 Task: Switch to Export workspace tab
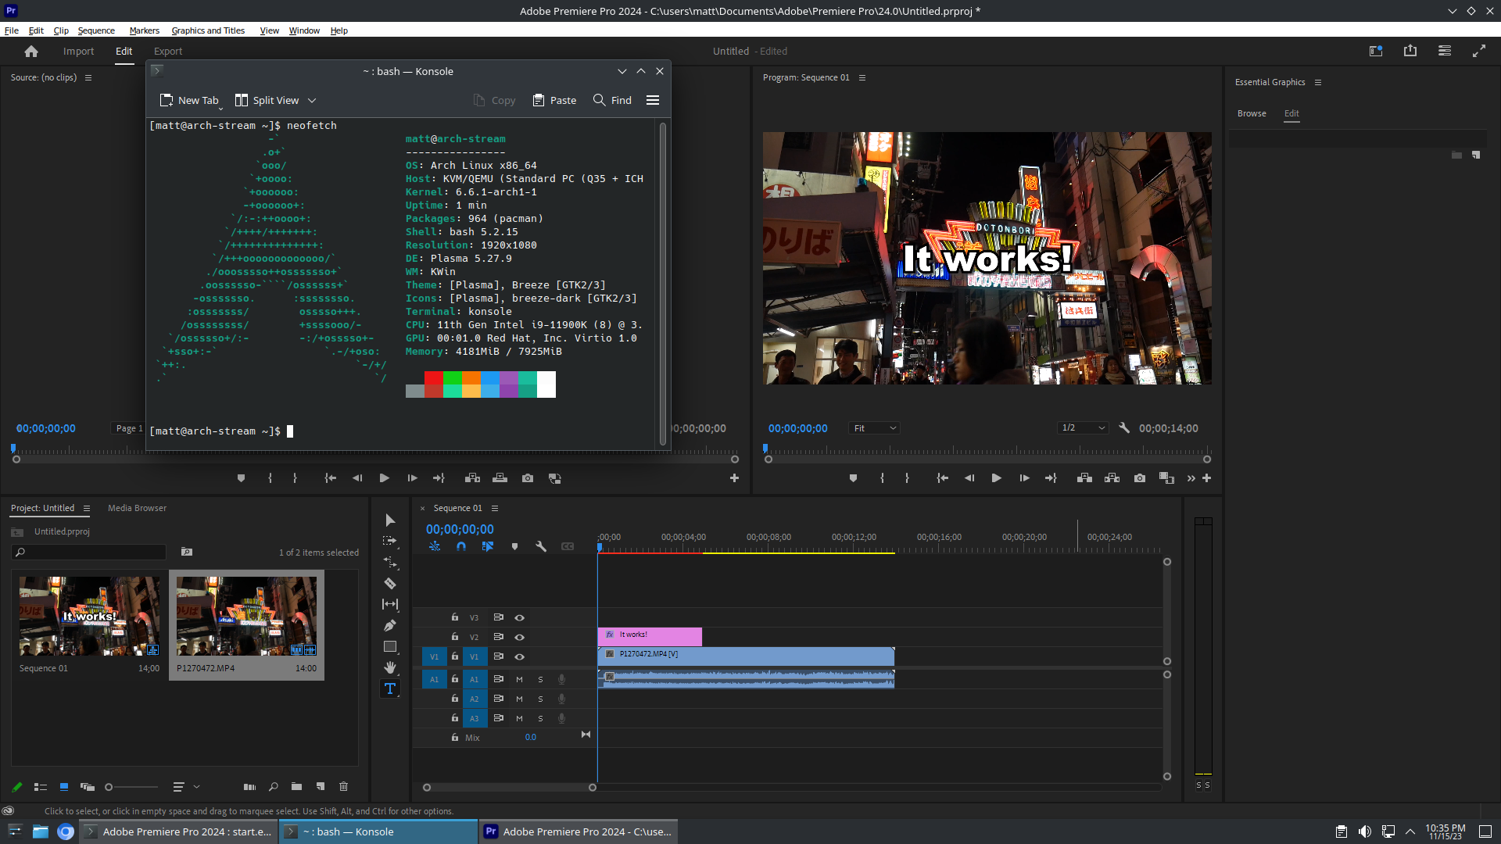click(168, 52)
